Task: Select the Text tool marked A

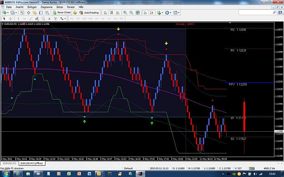Action: (49, 19)
